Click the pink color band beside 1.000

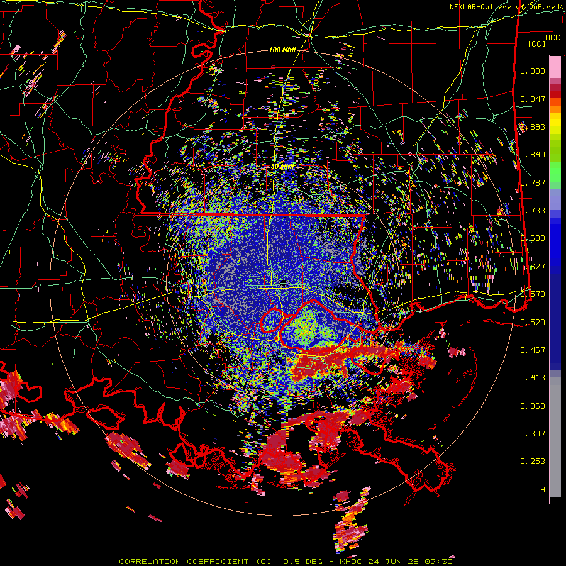point(555,67)
